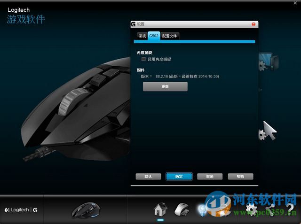
Task: Close the 设置 dialog with red button
Action: pos(253,24)
